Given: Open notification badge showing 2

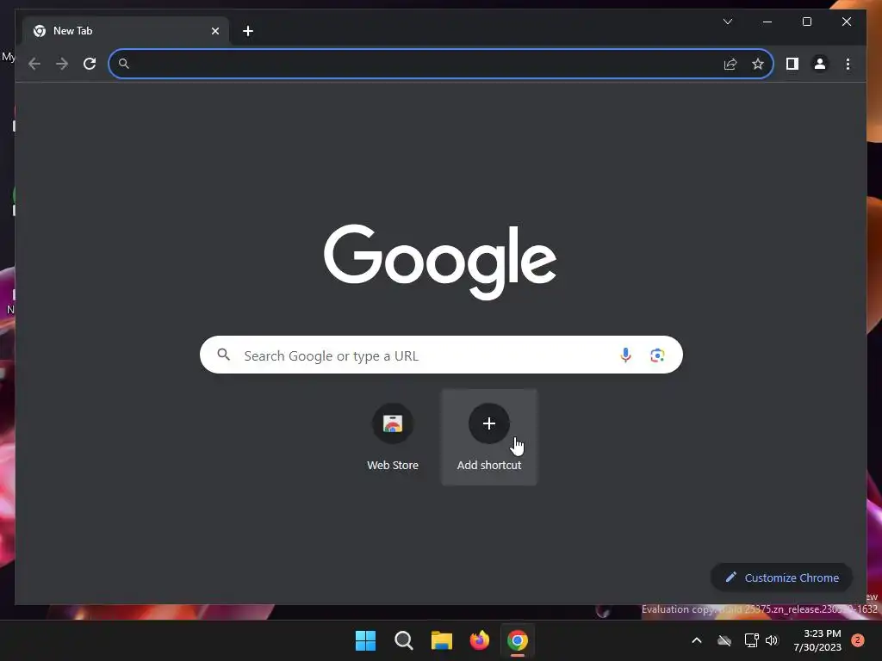Looking at the screenshot, I should click(x=858, y=640).
